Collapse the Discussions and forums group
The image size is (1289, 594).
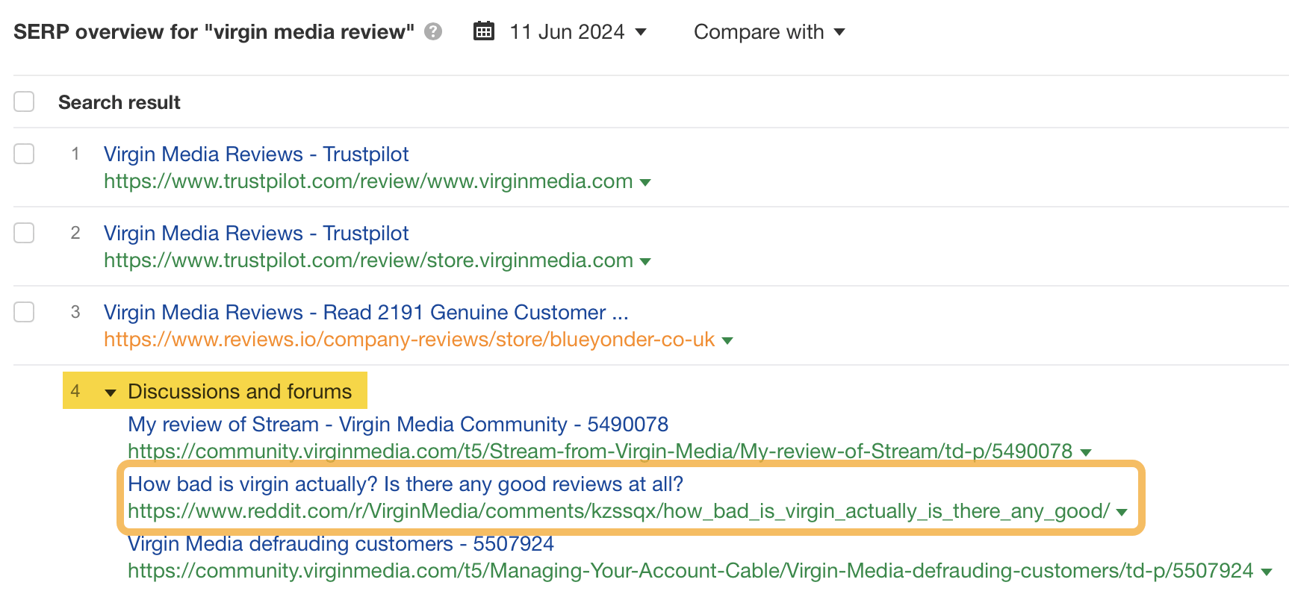point(110,392)
